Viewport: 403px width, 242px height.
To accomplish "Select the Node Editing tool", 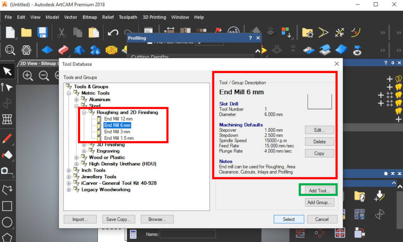I will tap(7, 87).
